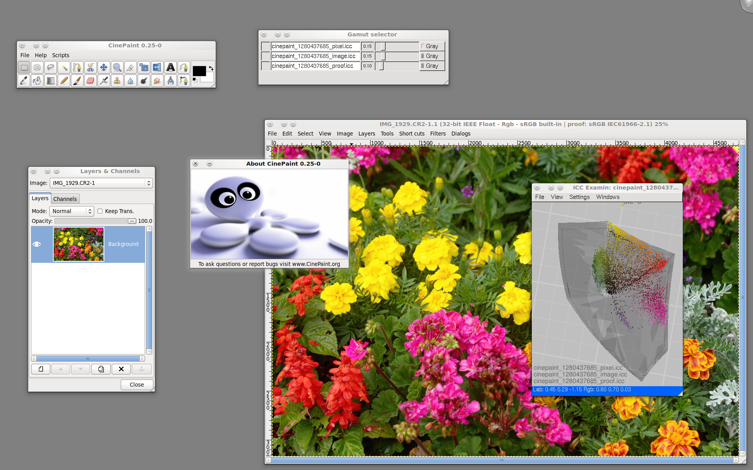Select the Airbrush tool
The height and width of the screenshot is (470, 753).
pos(104,81)
